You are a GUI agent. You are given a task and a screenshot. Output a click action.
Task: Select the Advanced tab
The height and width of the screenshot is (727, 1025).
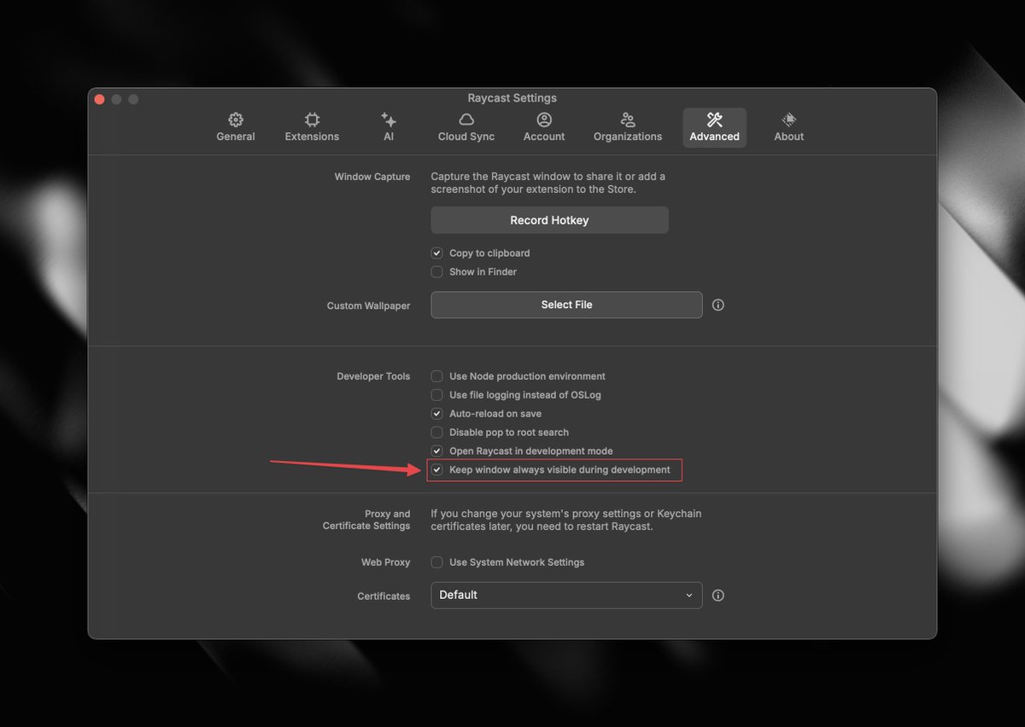click(715, 127)
